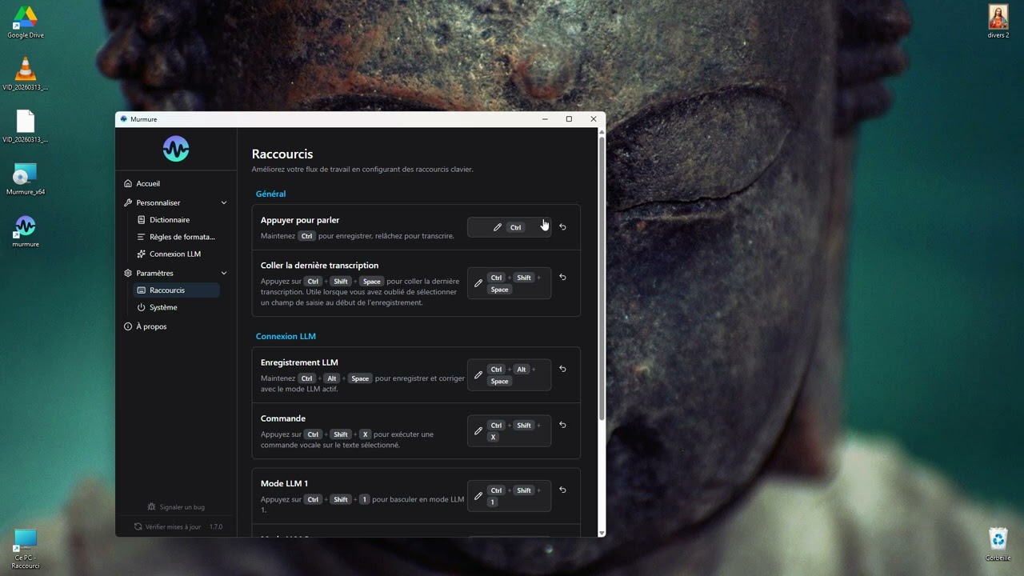Select Raccourcis in the sidebar
The width and height of the screenshot is (1024, 576).
tap(176, 290)
